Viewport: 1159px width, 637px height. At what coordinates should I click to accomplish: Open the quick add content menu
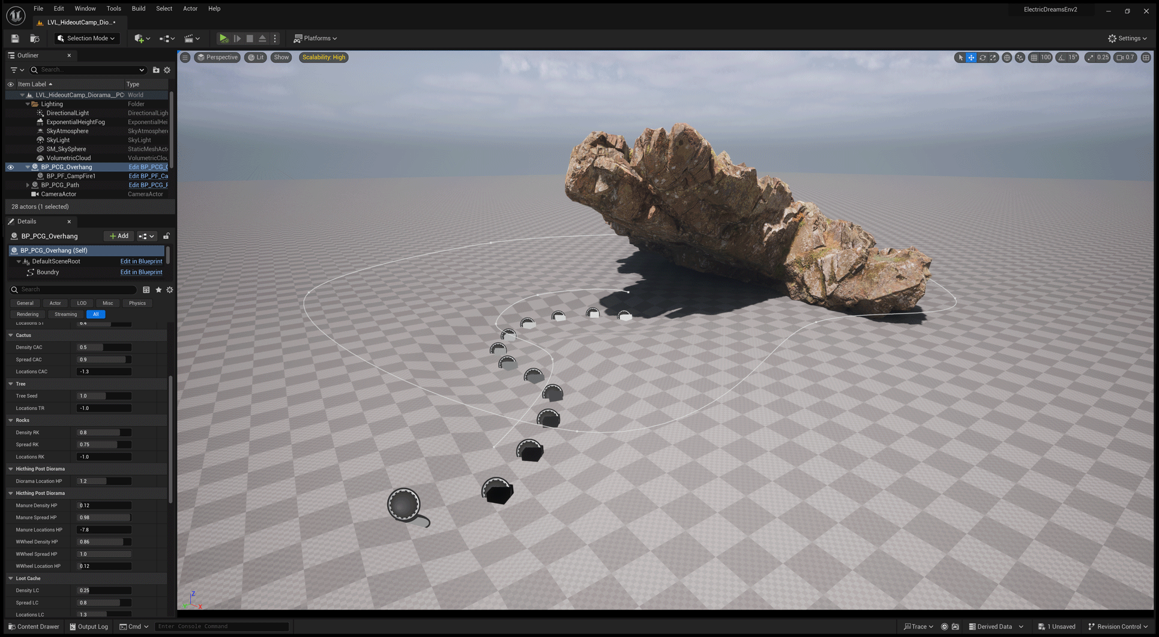[x=142, y=38]
